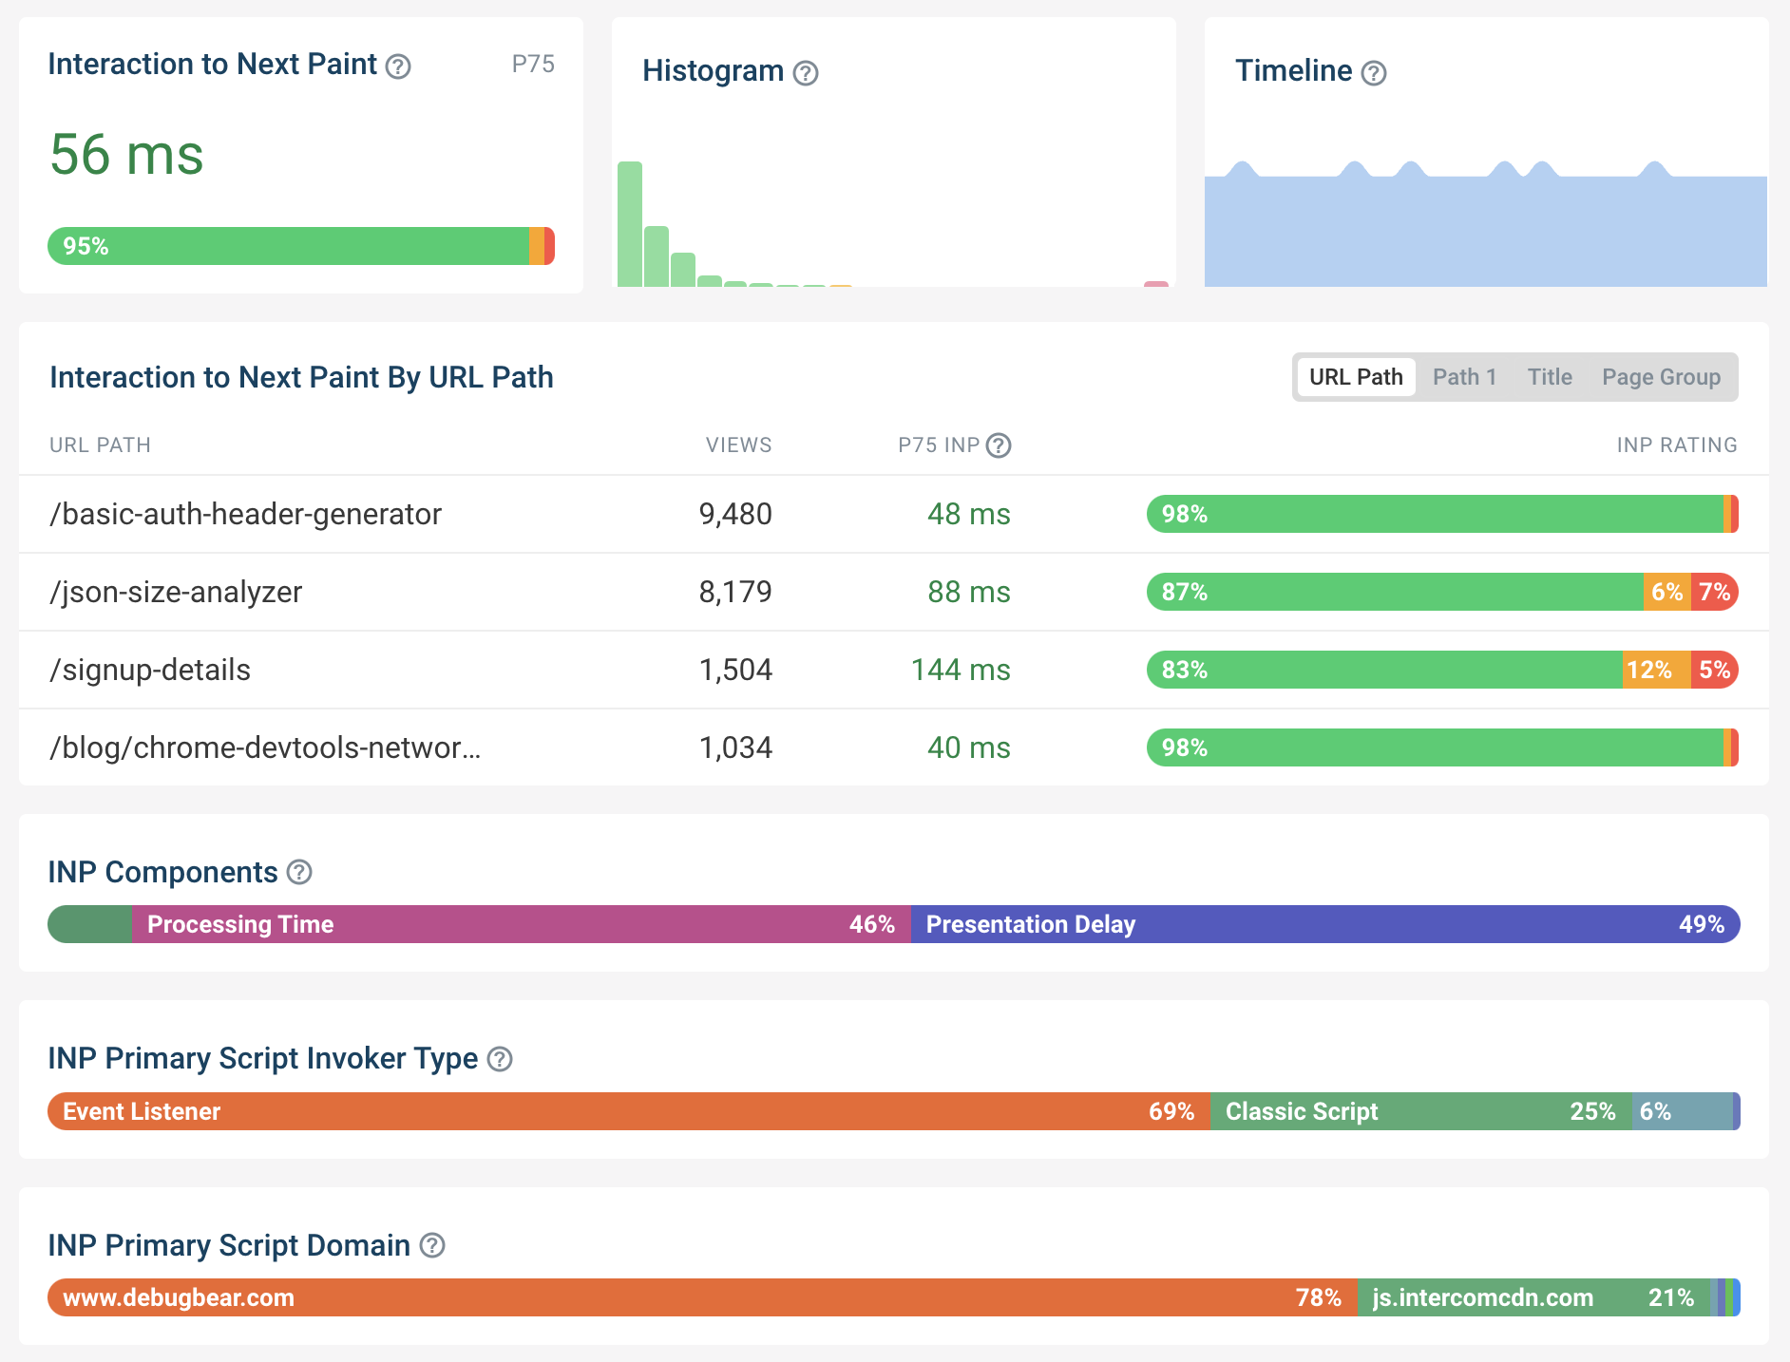Screen dimensions: 1790x1362
Task: Click the P75 label
Action: pyautogui.click(x=533, y=65)
